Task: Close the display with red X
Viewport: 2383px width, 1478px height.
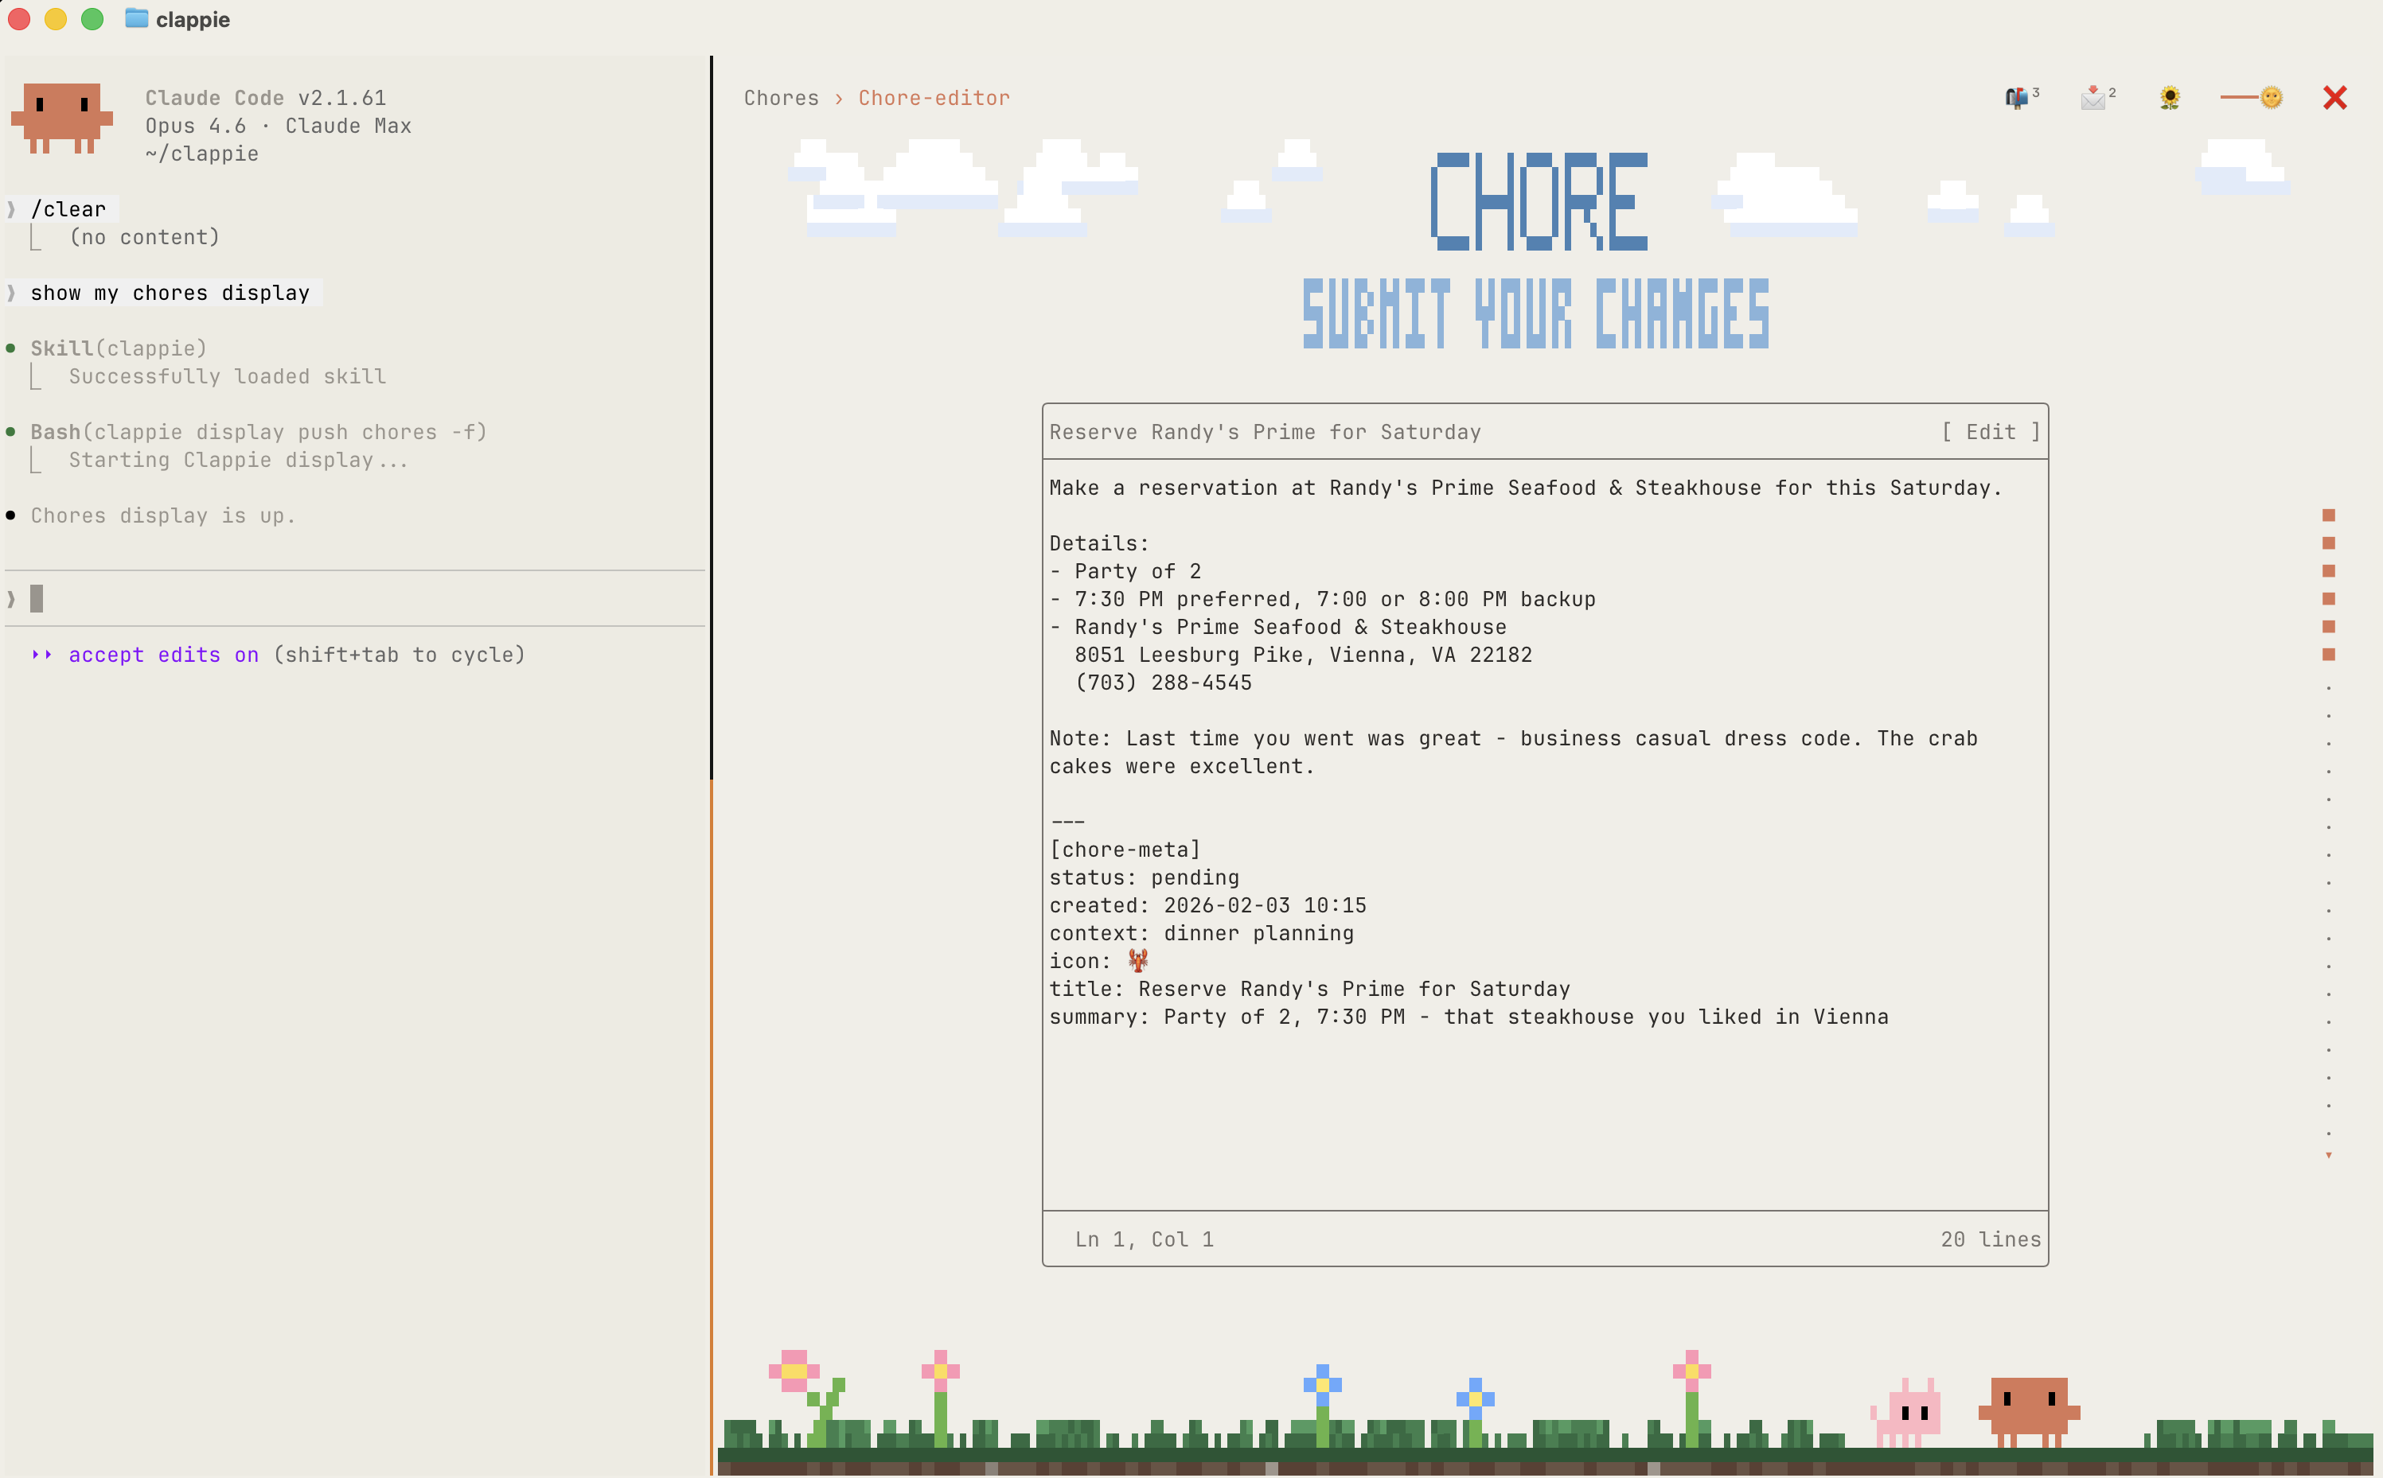Action: (2334, 98)
